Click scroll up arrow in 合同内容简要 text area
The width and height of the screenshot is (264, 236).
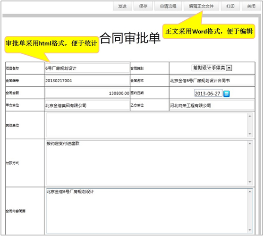(250, 192)
